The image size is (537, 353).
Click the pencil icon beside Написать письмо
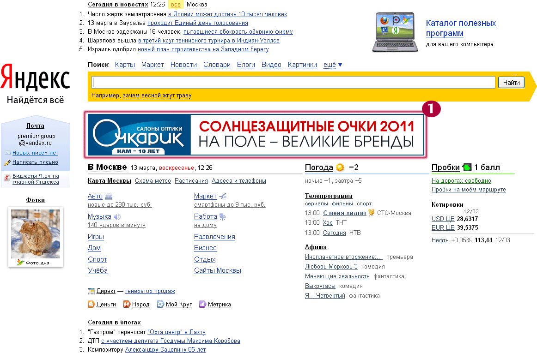point(7,162)
